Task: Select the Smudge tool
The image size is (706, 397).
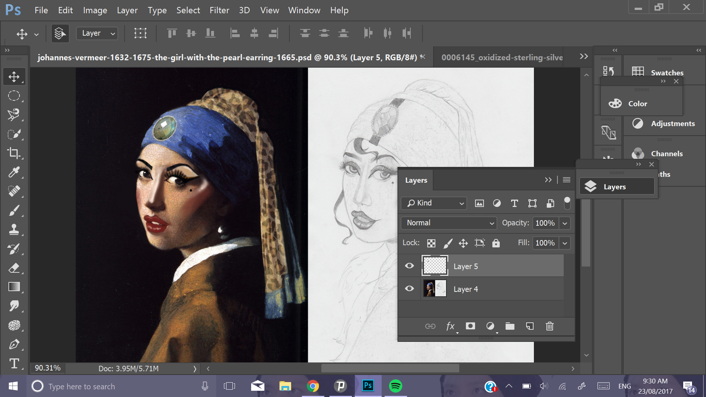Action: [14, 306]
